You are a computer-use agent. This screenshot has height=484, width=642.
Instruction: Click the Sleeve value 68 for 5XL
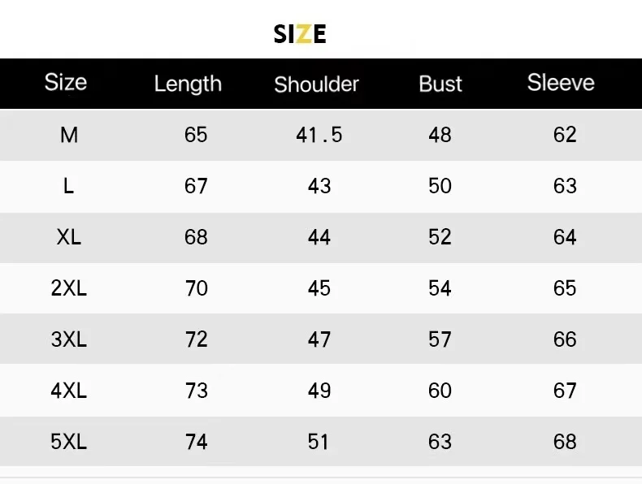coord(565,442)
